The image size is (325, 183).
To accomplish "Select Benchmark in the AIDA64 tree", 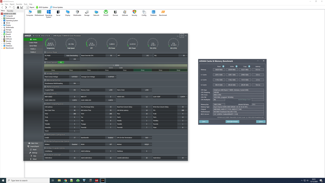I will [x=10, y=48].
